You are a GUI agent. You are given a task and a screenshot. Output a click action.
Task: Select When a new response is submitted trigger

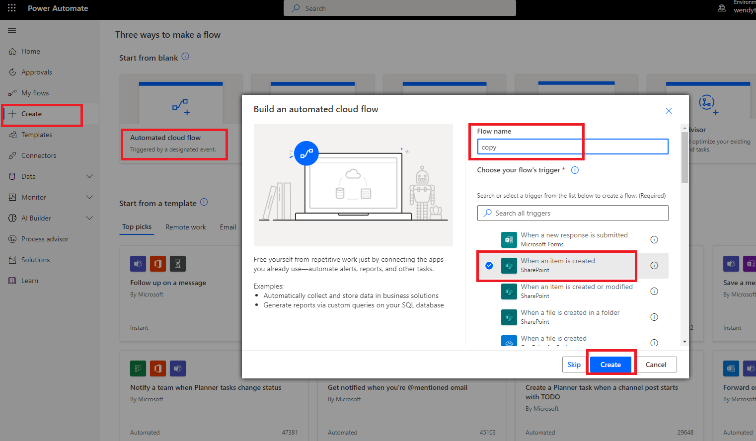click(573, 239)
